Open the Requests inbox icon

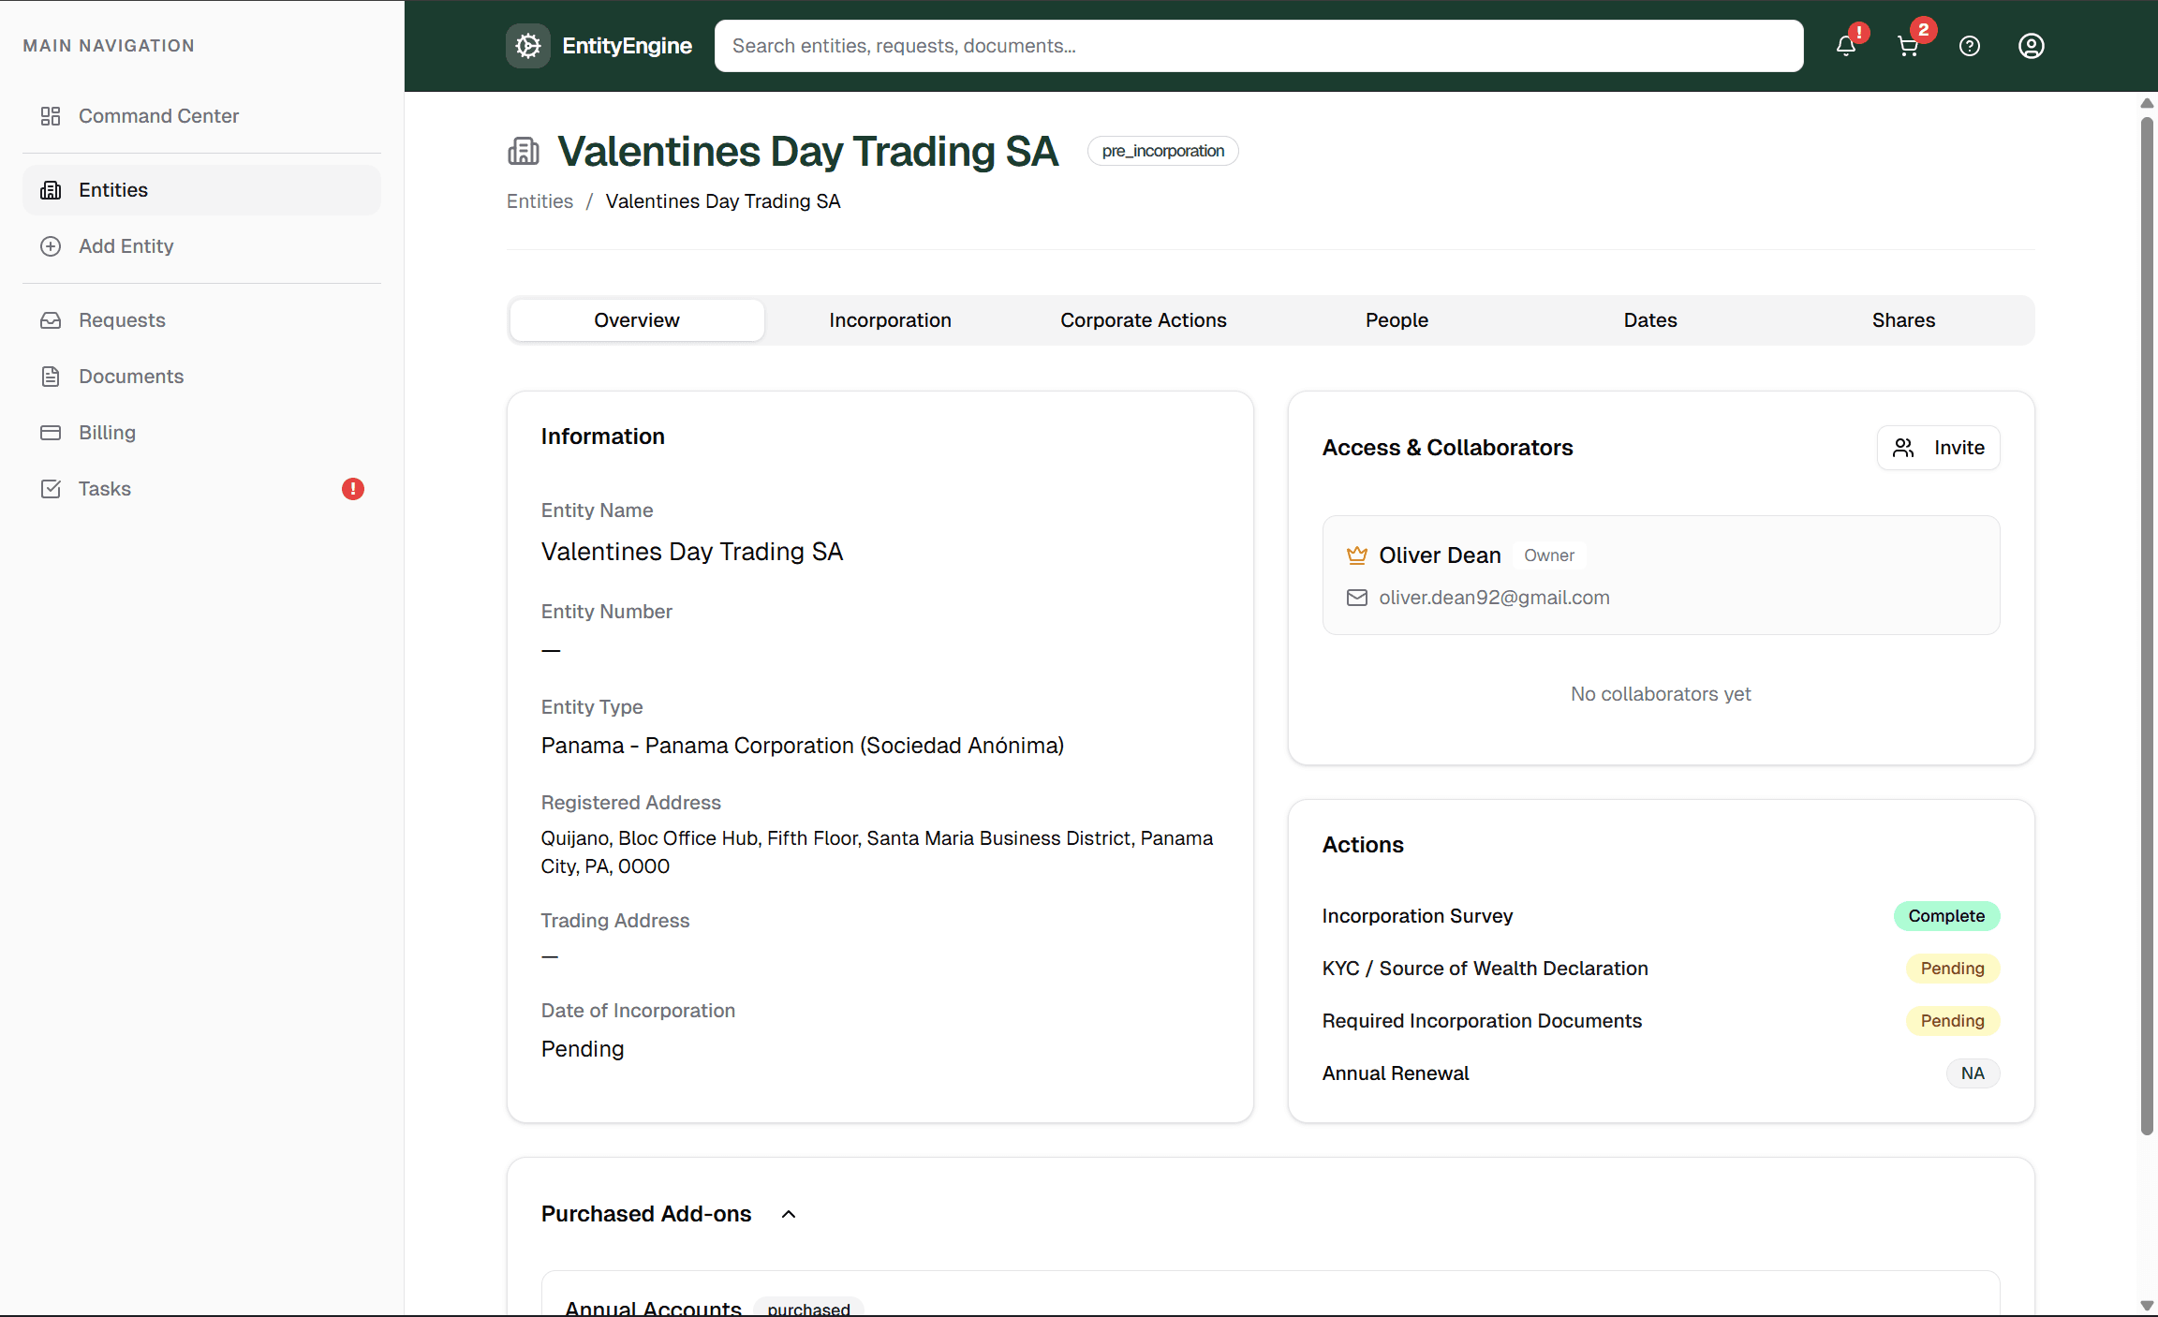[x=52, y=319]
